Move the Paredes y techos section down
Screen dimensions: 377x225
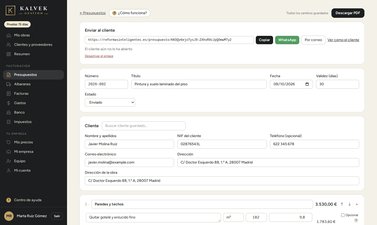(350, 204)
